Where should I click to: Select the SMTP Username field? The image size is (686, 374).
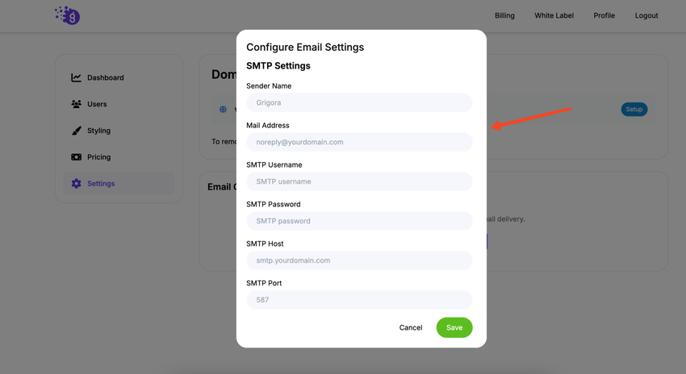point(359,181)
